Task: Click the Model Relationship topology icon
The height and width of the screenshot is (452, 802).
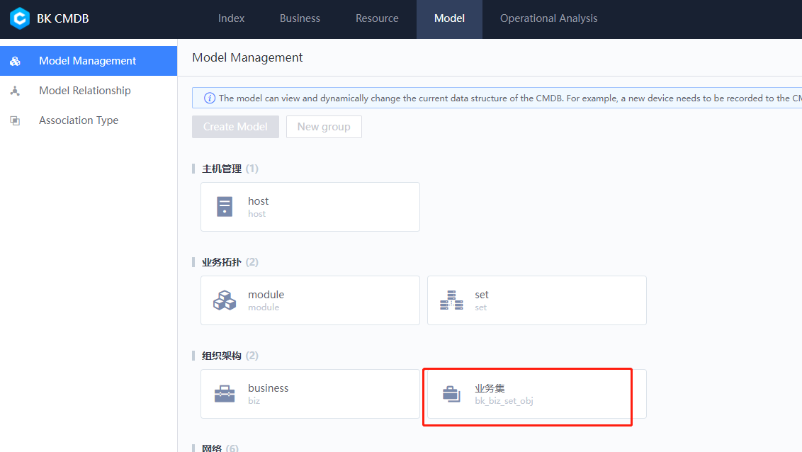Action: coord(15,91)
